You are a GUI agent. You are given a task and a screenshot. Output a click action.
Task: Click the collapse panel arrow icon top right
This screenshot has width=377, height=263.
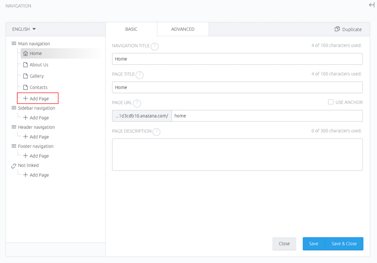[x=372, y=5]
